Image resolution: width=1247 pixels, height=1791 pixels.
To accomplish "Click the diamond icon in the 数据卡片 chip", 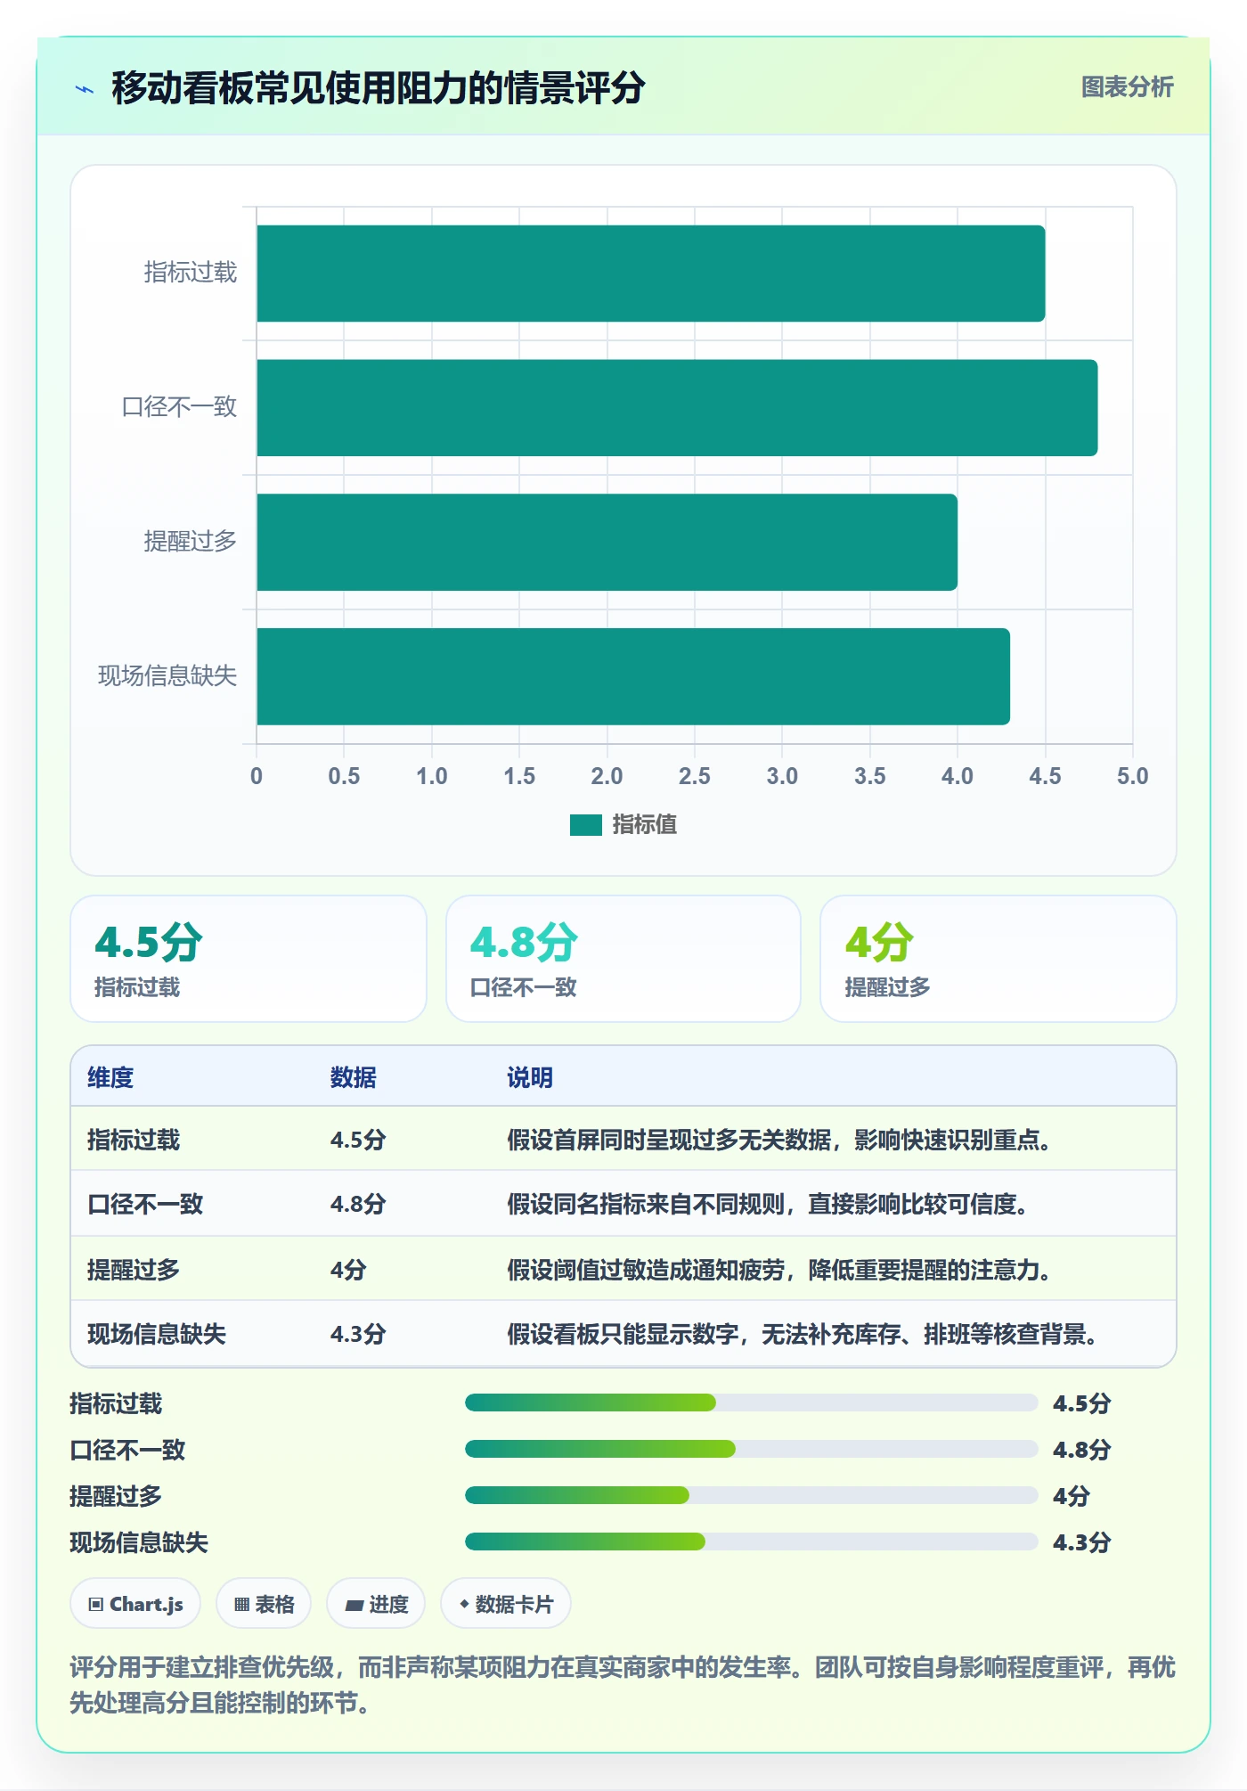I will [x=464, y=1604].
